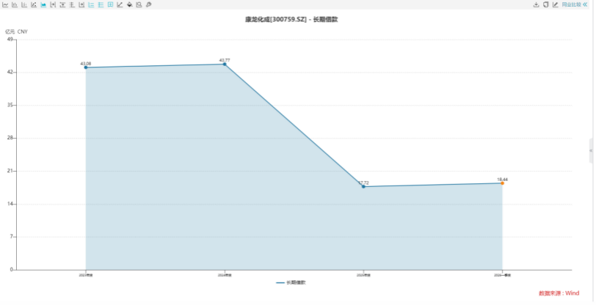The height and width of the screenshot is (305, 596).
Task: Toggle the 长期借款 legend entry
Action: point(291,283)
